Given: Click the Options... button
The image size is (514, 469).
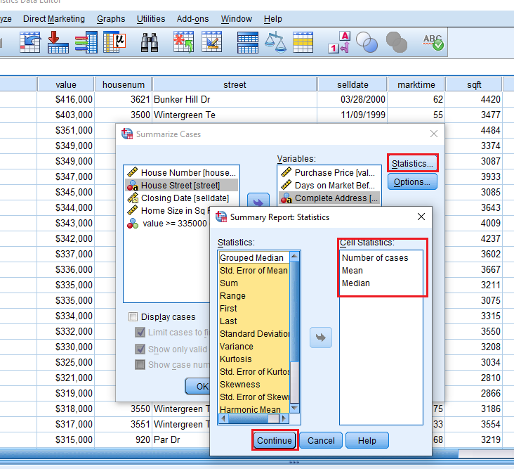Looking at the screenshot, I should 412,181.
